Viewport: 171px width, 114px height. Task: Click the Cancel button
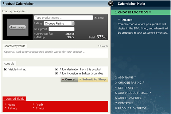(x=69, y=79)
